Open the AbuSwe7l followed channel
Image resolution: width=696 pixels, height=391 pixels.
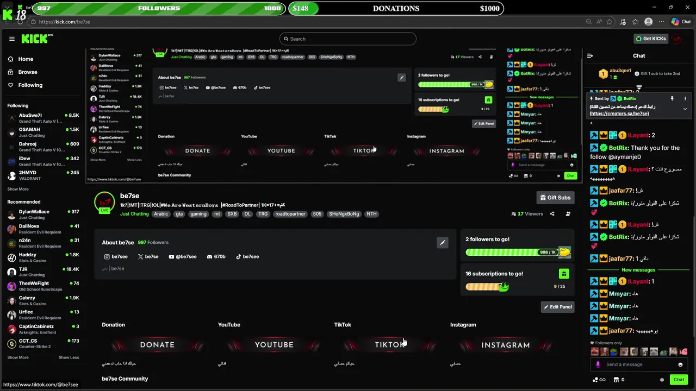tap(43, 118)
